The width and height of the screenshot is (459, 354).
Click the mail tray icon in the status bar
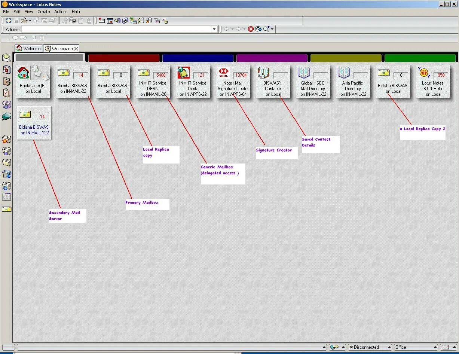[446, 347]
